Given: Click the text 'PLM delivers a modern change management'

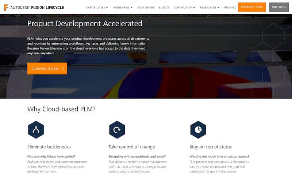Looking at the screenshot, I should (138, 162).
